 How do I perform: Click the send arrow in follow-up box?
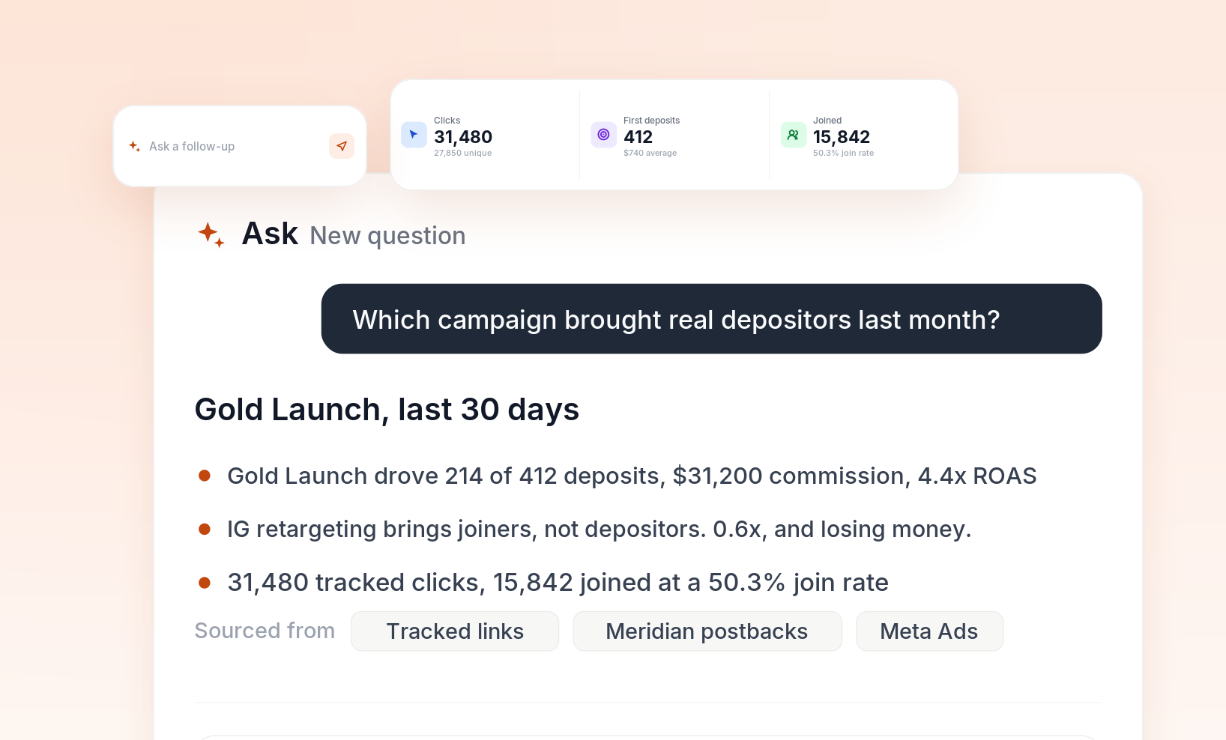tap(342, 146)
